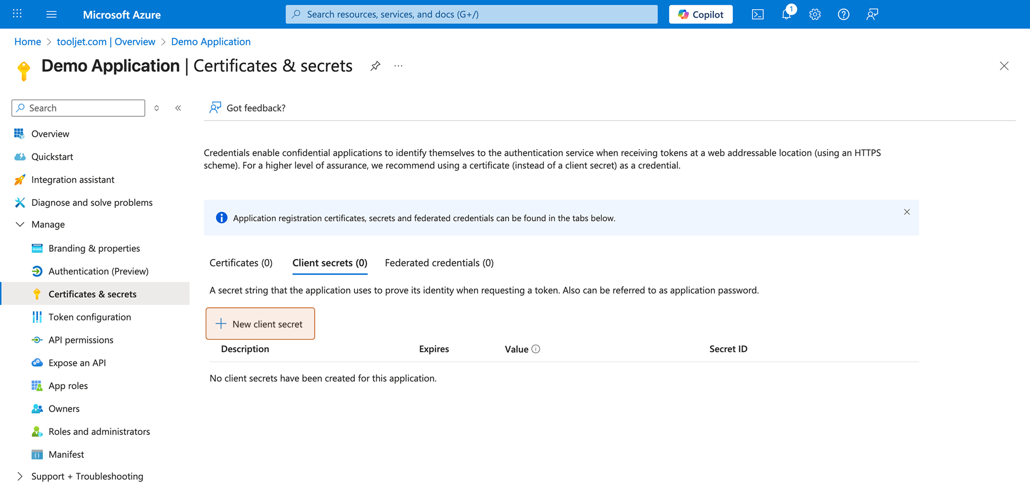The width and height of the screenshot is (1030, 498).
Task: Focus the global search resources field
Action: point(471,14)
